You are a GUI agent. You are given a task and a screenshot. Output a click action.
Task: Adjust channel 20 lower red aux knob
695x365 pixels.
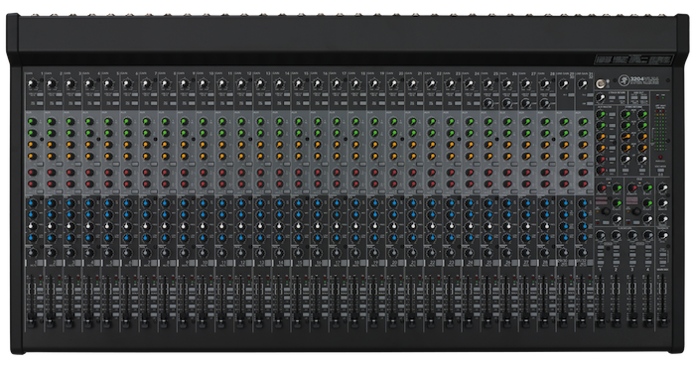393,183
